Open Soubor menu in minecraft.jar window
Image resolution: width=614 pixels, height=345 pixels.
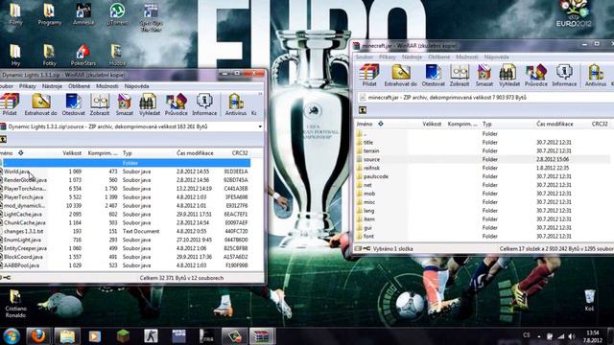[365, 57]
